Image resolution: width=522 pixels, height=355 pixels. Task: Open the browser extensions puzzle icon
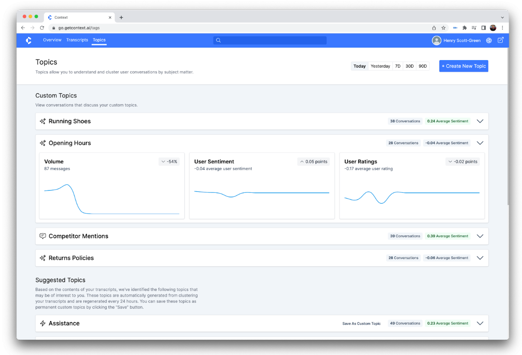click(464, 27)
